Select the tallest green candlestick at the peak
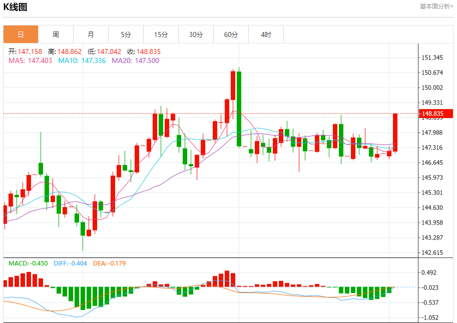457x323 pixels. click(x=239, y=108)
